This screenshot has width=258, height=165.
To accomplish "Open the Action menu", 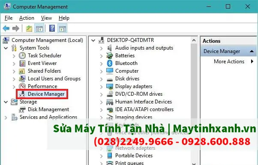I will [27, 18].
